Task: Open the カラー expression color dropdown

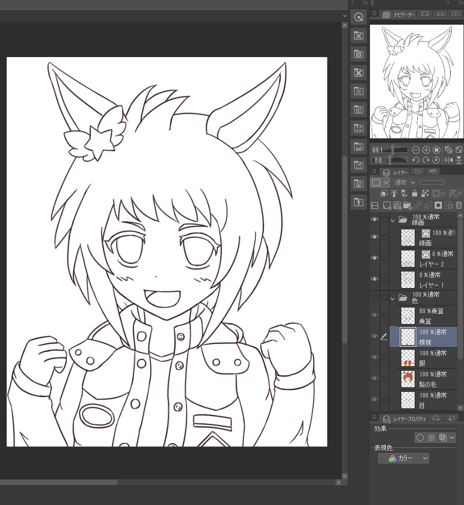Action: coord(403,458)
